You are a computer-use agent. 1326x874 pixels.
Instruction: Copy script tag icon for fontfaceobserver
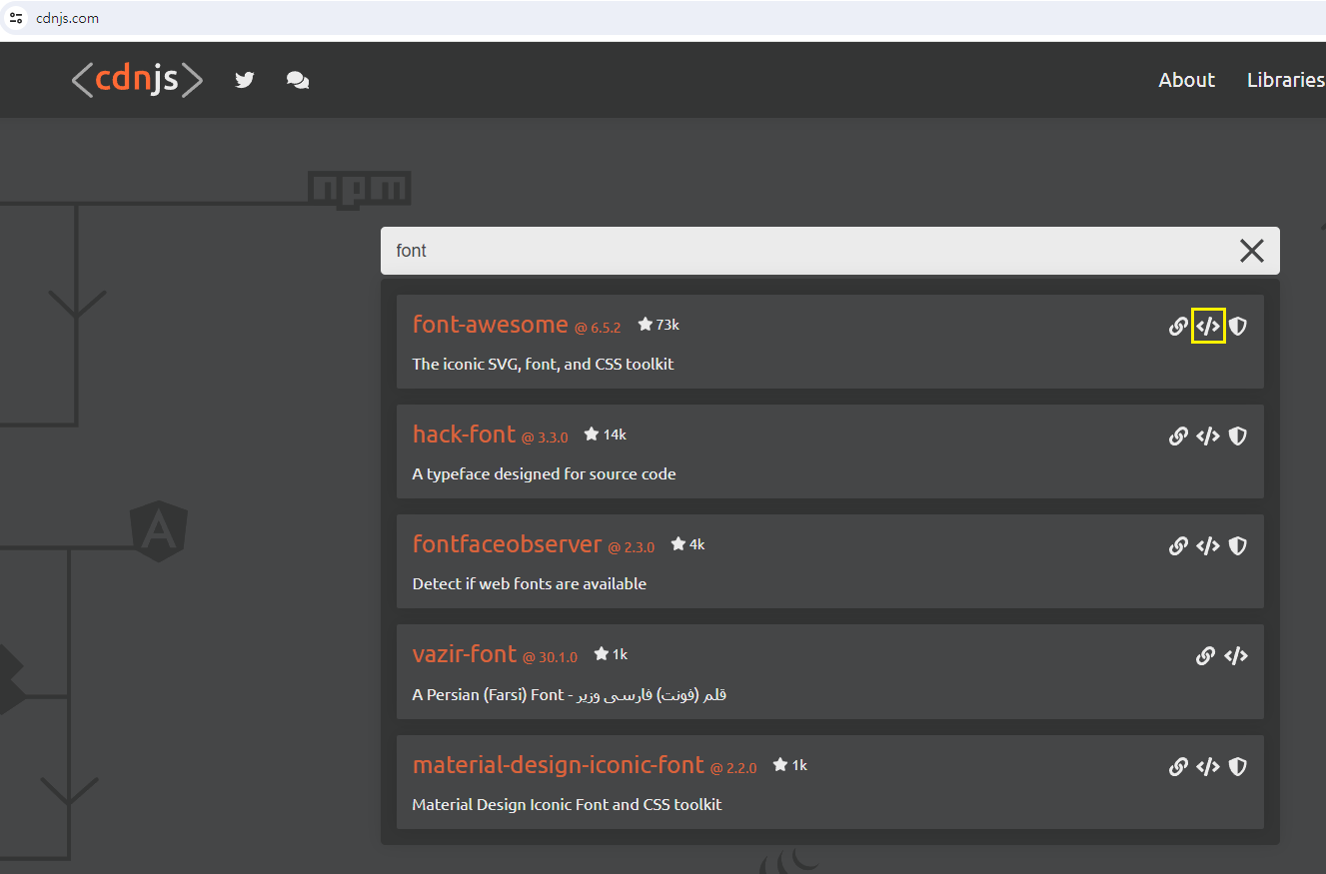[1208, 545]
